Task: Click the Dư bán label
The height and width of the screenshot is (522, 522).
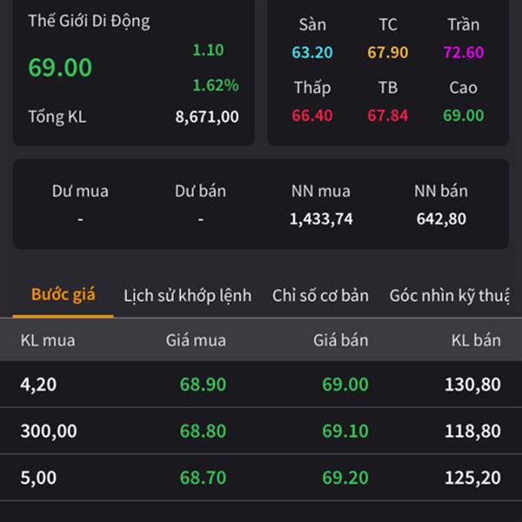Action: tap(200, 191)
